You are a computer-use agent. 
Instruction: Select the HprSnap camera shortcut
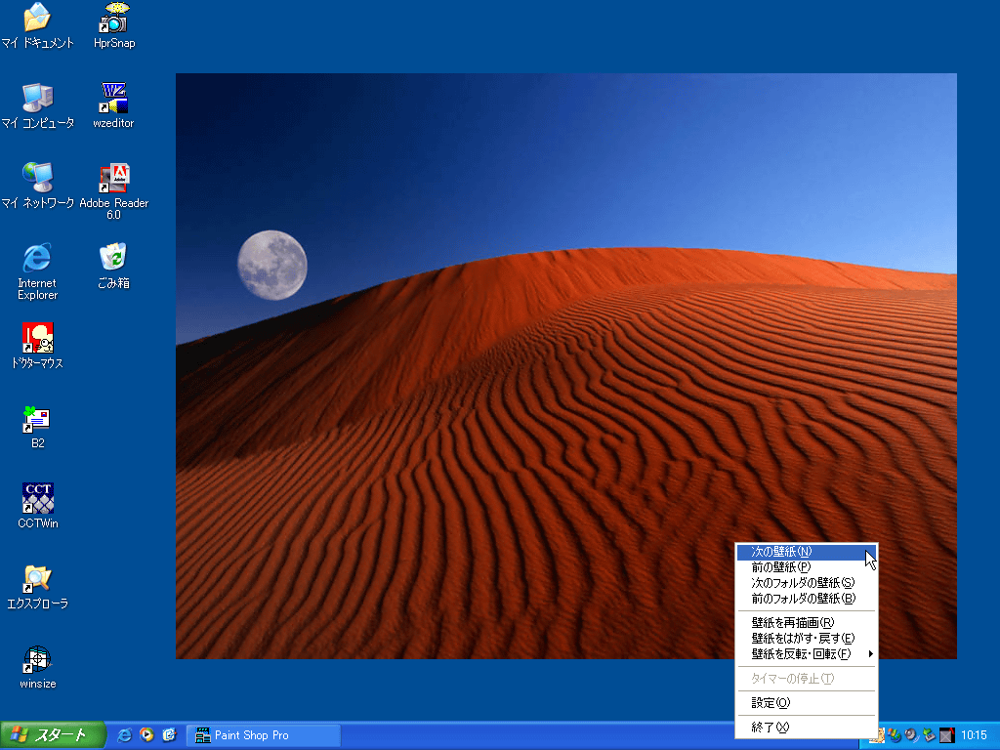point(114,25)
